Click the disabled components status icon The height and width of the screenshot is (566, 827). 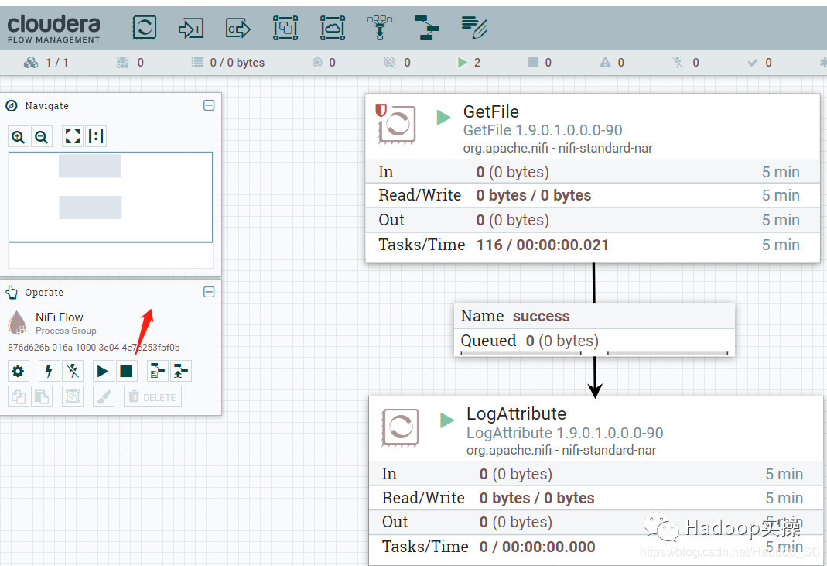tap(678, 62)
